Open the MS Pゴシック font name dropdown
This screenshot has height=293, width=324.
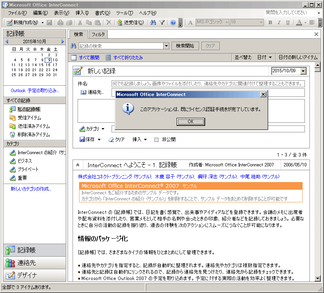click(x=227, y=22)
